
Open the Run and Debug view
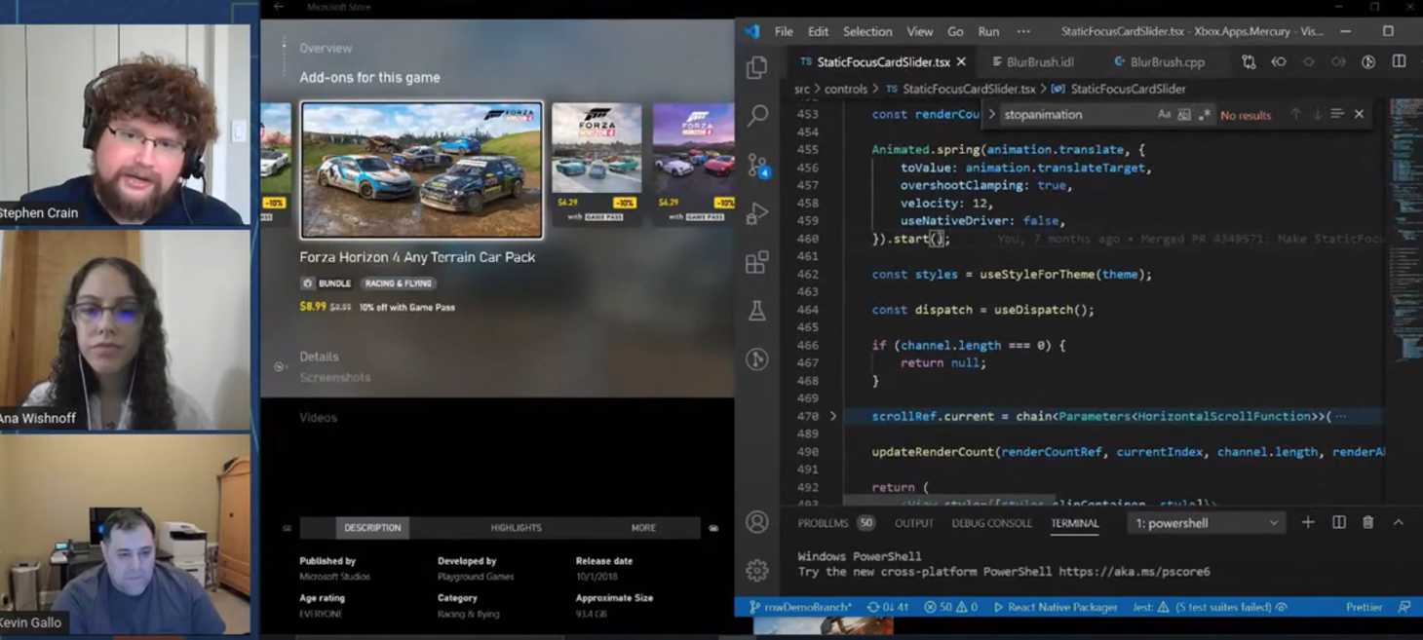pos(757,213)
